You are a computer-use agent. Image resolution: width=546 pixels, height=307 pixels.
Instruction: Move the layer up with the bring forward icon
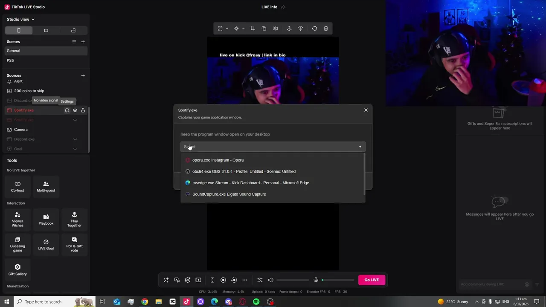pyautogui.click(x=289, y=29)
